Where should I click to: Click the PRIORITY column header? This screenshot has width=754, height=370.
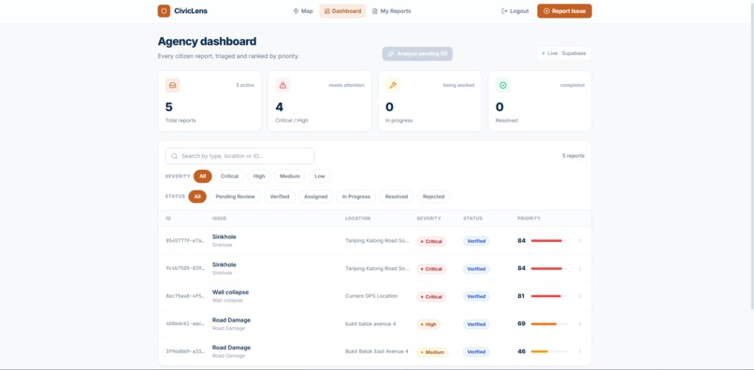pos(529,219)
